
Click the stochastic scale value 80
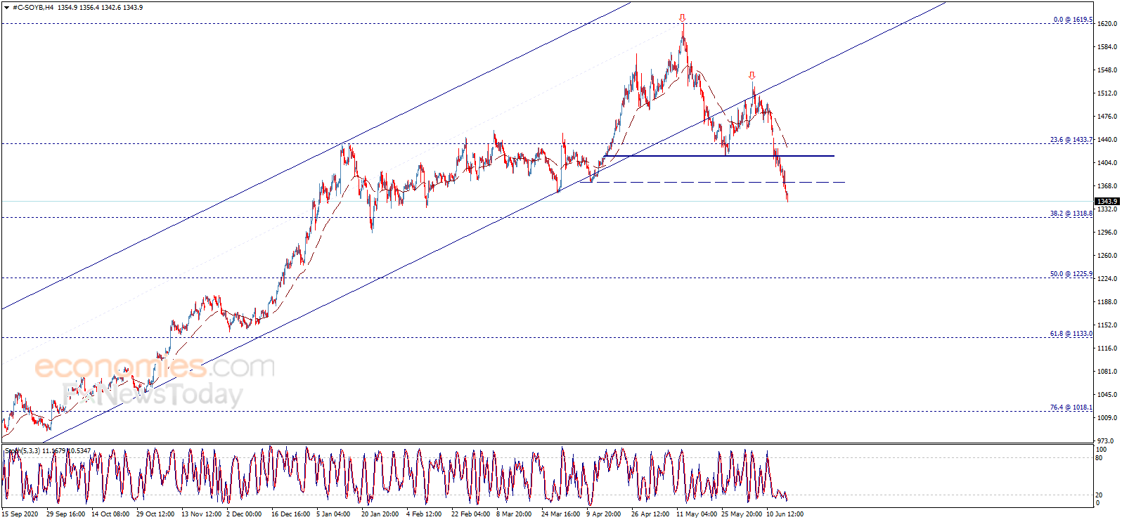pos(1100,458)
